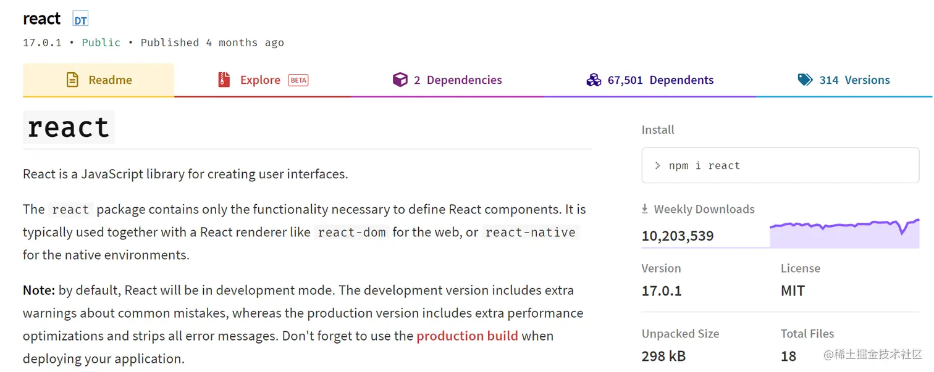Click the weekly downloads sparkline chart
Viewport: 934px width, 372px height.
click(x=844, y=233)
